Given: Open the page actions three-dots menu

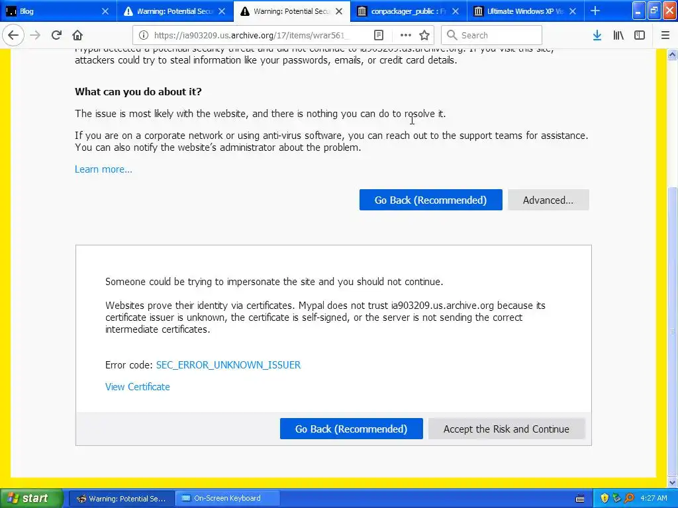Looking at the screenshot, I should point(406,35).
